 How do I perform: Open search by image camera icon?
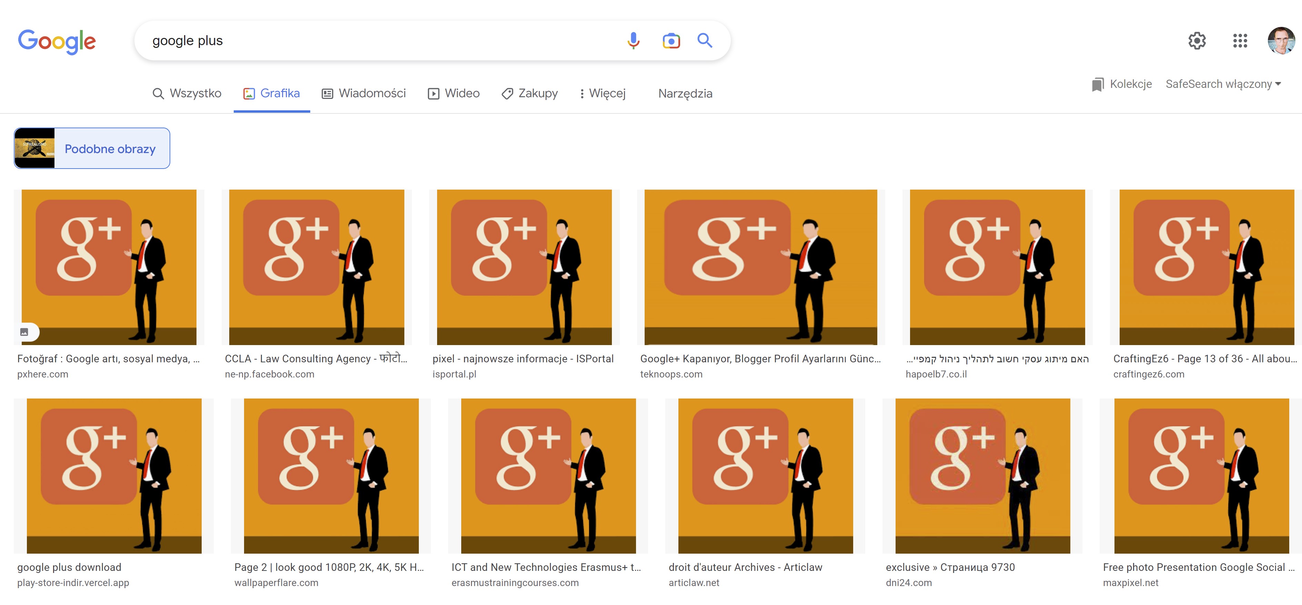pyautogui.click(x=671, y=40)
